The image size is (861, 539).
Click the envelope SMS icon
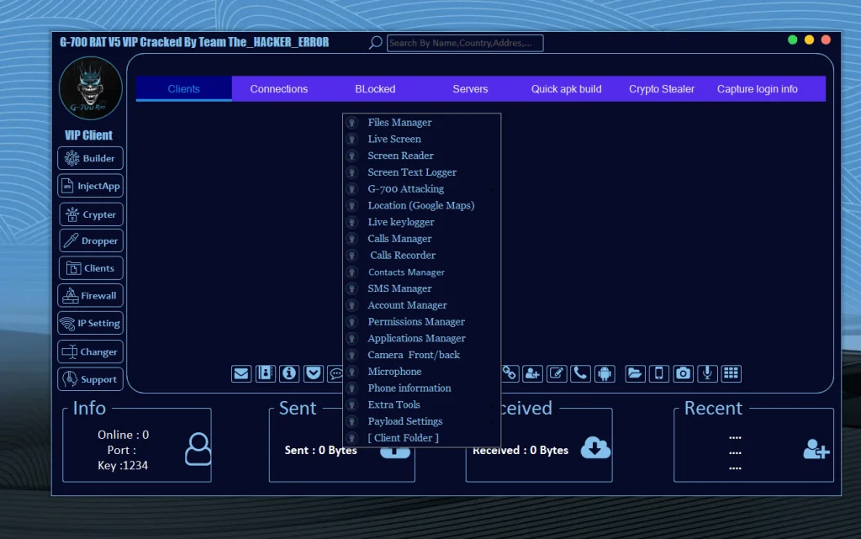tap(240, 373)
